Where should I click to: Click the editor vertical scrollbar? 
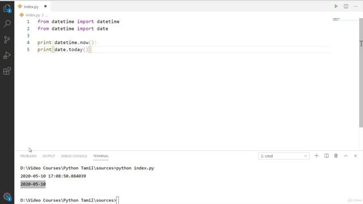click(361, 73)
